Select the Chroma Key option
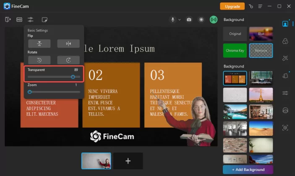Screen dimensions: 295x176 235,51
